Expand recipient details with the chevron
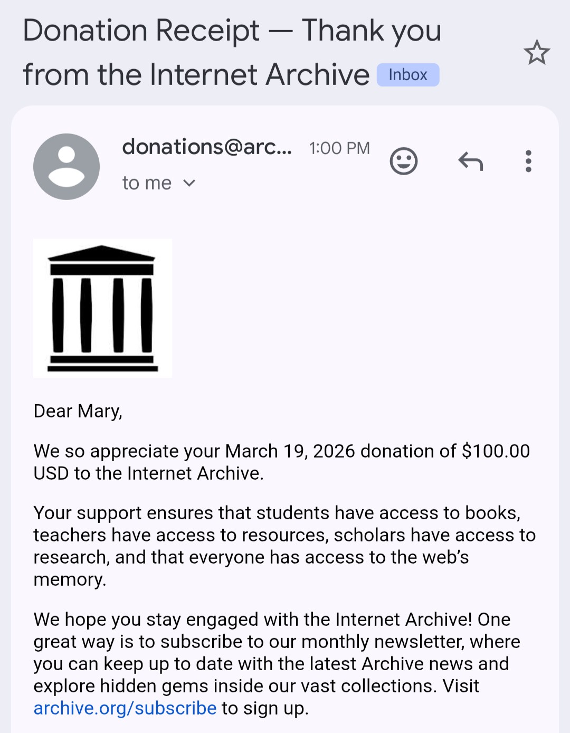This screenshot has height=733, width=570. 189,183
